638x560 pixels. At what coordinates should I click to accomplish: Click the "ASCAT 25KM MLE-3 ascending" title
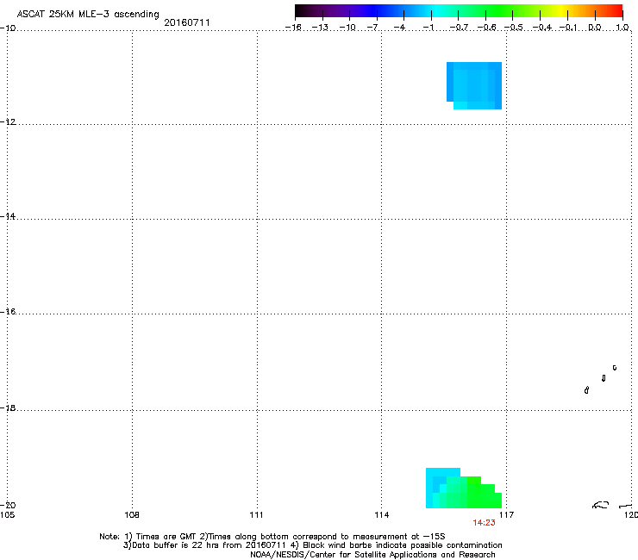coord(88,15)
